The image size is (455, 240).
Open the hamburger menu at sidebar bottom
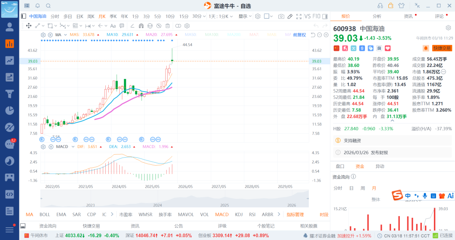coord(9,230)
